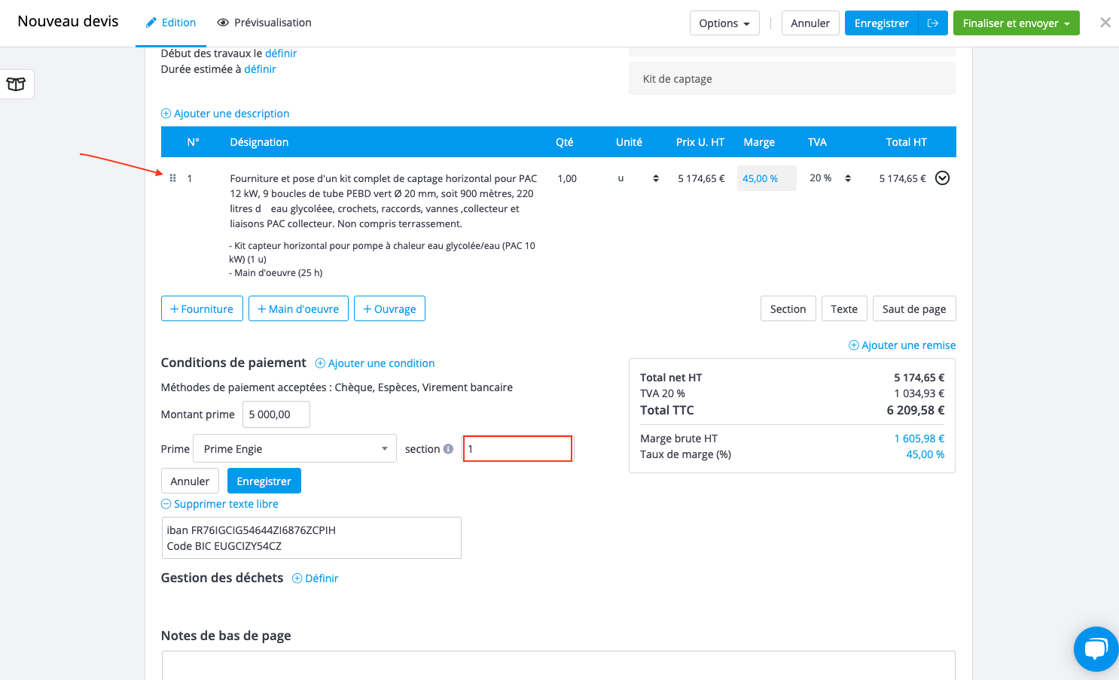Screen dimensions: 1119x680
Task: Add an Ouvrage line
Action: click(389, 308)
